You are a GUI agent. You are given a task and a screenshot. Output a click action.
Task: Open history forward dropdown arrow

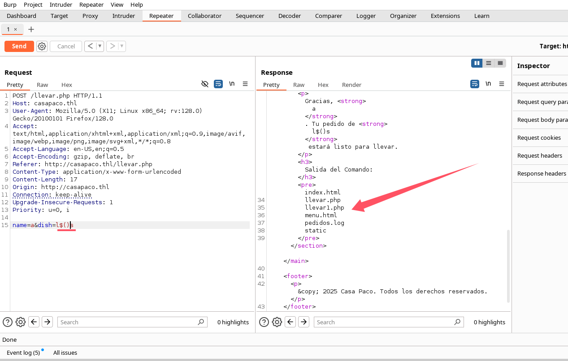(121, 46)
